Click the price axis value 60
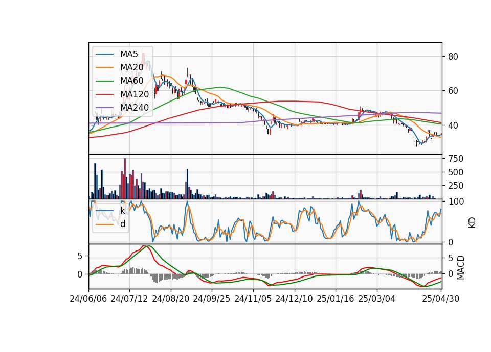This screenshot has height=352, width=491. tap(453, 91)
